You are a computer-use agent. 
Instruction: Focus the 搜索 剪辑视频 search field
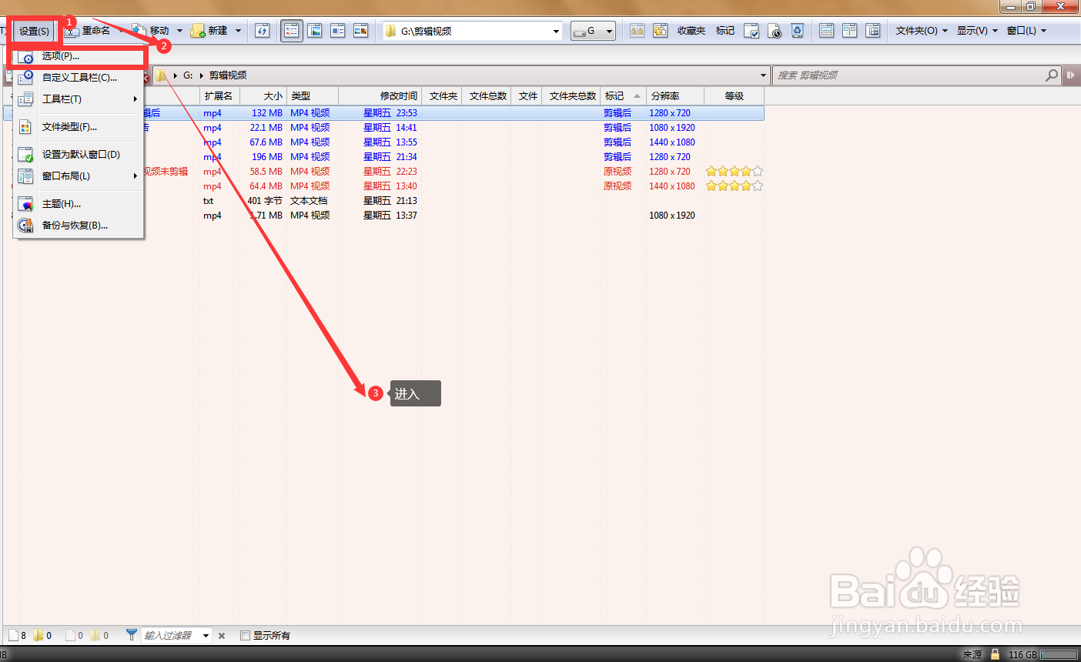(909, 75)
